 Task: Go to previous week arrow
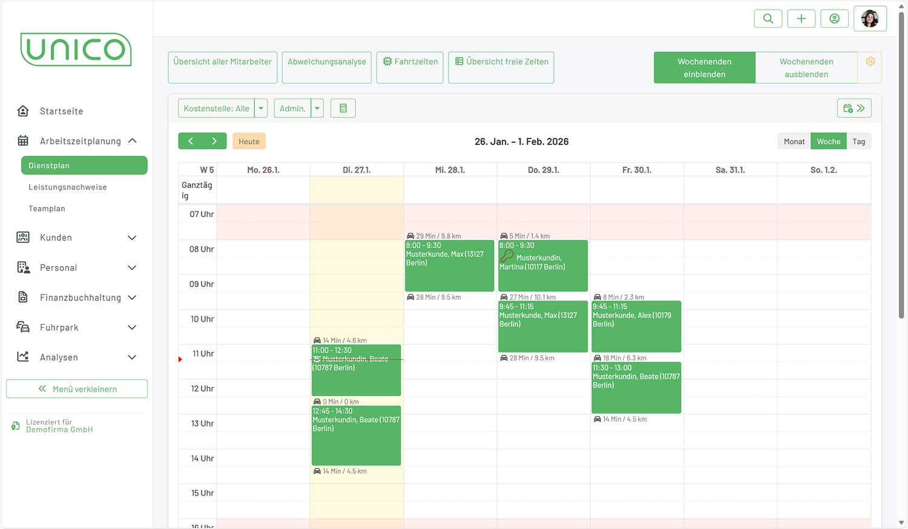(x=191, y=141)
